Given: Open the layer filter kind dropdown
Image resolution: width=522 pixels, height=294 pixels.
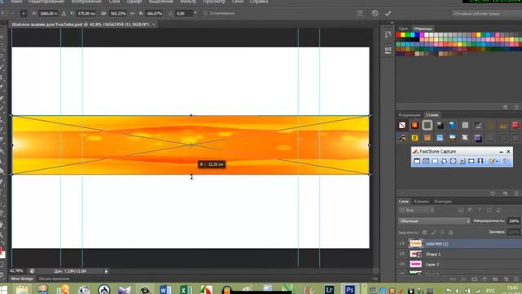Looking at the screenshot, I should point(417,211).
